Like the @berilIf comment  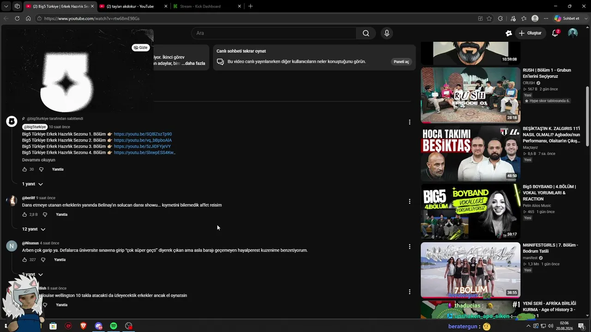coord(24,214)
